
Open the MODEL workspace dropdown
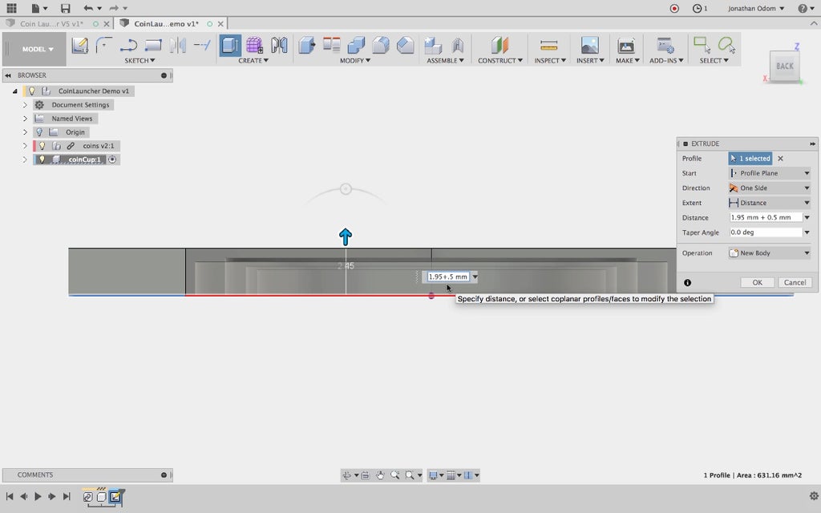coord(37,49)
